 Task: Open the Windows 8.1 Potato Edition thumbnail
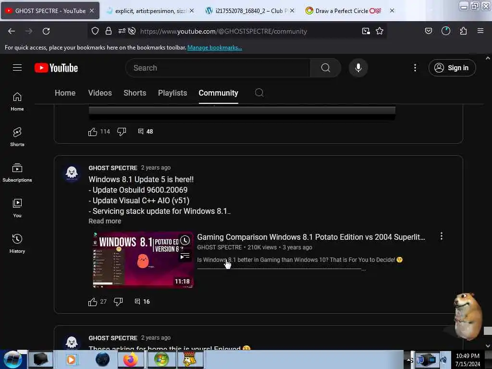pyautogui.click(x=143, y=260)
